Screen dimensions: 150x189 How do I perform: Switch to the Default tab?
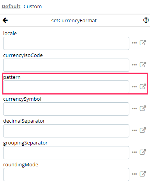pyautogui.click(x=11, y=7)
